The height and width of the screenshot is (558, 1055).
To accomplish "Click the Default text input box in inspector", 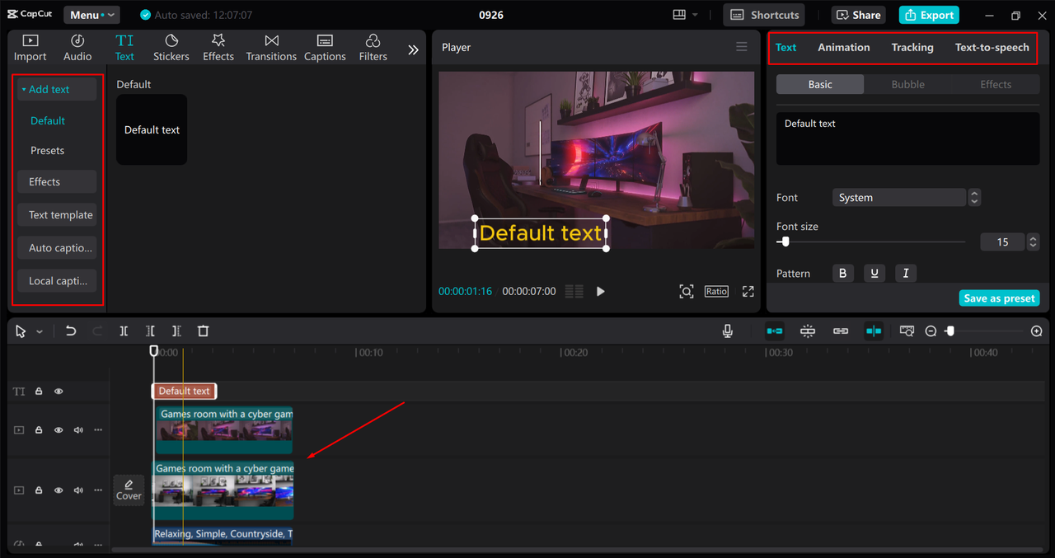I will click(907, 138).
